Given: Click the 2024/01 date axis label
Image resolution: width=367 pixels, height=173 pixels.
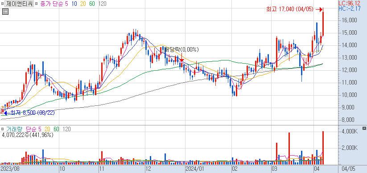Looking at the screenshot, I should point(195,169).
